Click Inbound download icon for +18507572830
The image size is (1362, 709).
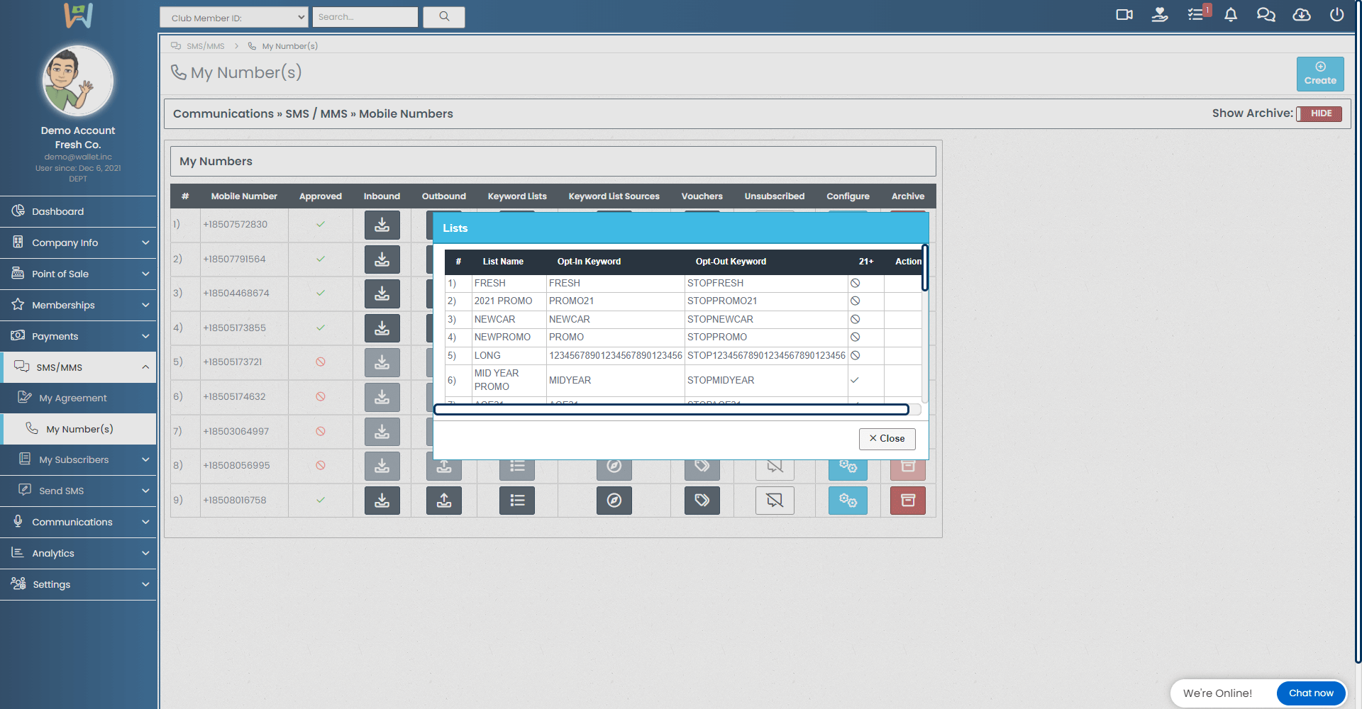coord(382,225)
